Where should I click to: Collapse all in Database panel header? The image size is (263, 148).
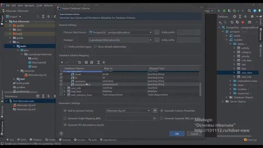point(245,16)
